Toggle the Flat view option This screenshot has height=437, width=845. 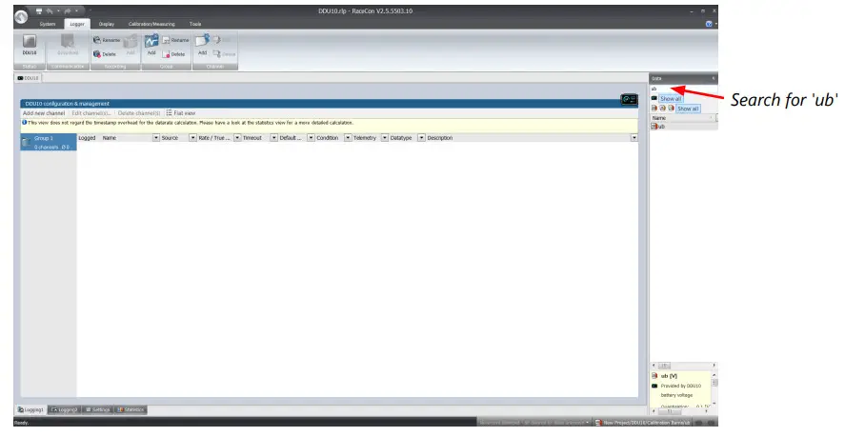tap(181, 113)
